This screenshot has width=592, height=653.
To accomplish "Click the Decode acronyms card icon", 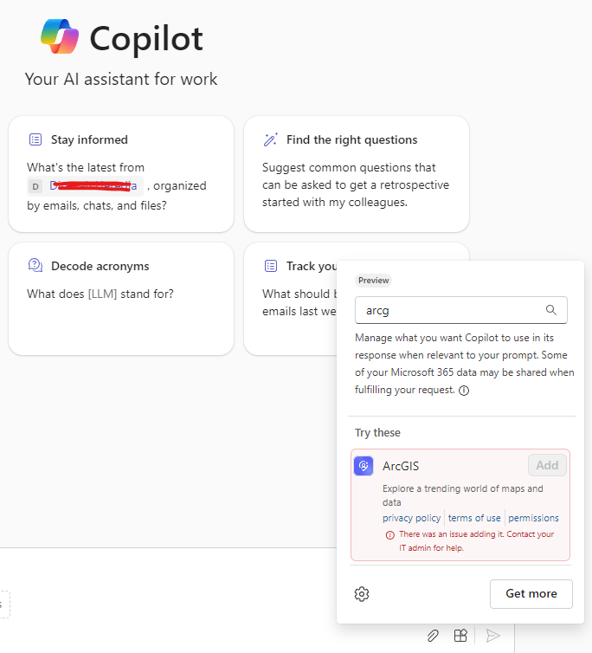I will click(x=35, y=266).
